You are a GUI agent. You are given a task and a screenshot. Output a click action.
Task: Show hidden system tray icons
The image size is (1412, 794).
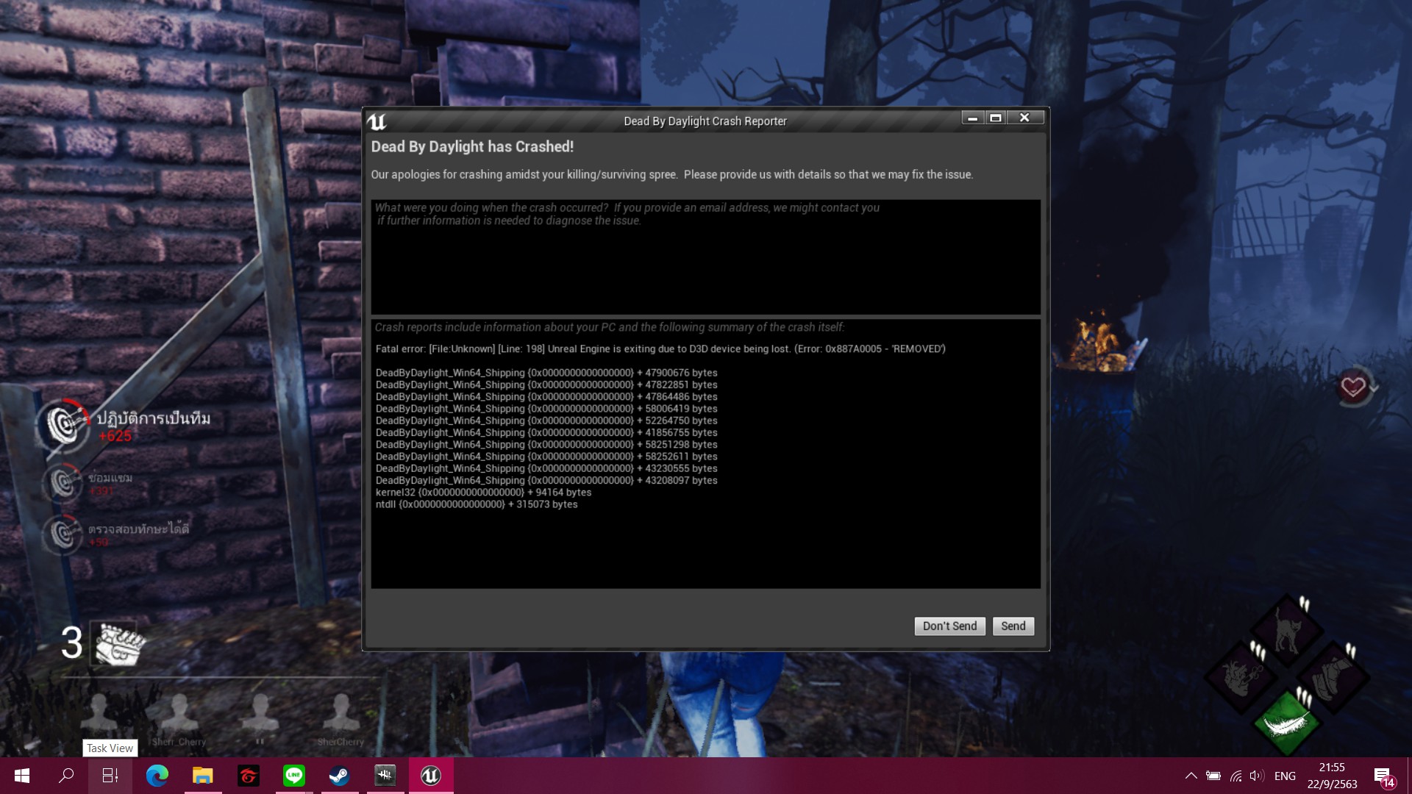1191,776
